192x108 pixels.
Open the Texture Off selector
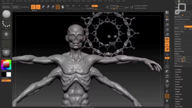pos(6,44)
